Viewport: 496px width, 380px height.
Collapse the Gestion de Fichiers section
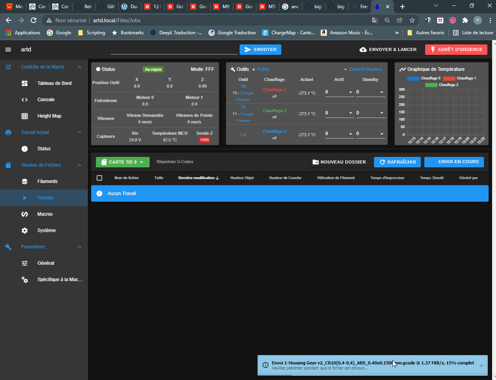coord(79,165)
